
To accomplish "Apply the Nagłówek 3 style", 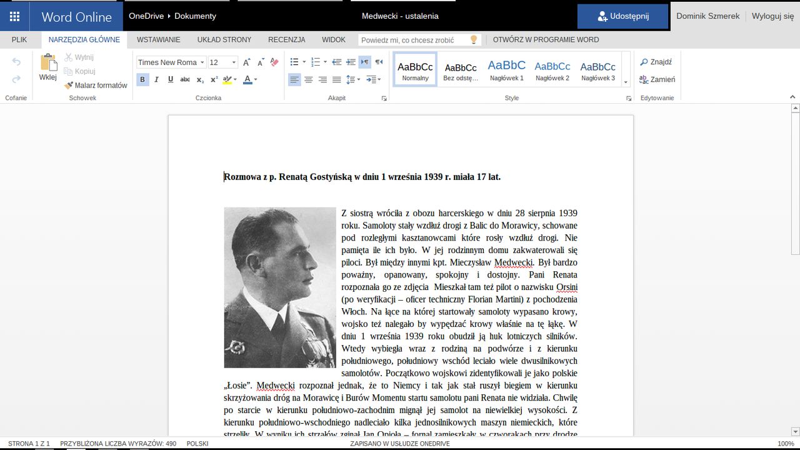I will (x=598, y=70).
